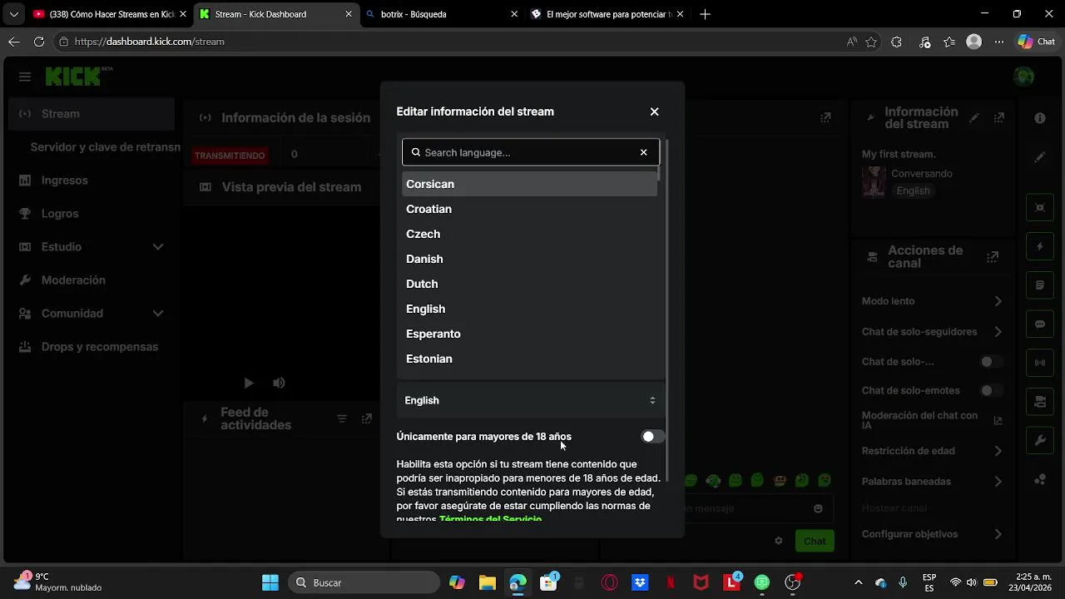Open Ingresos in the sidebar
The image size is (1065, 599).
92,181
